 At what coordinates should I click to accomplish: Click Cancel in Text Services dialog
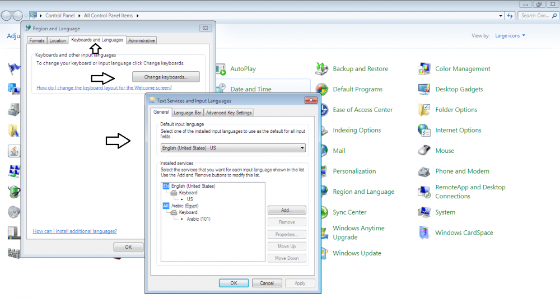pyautogui.click(x=267, y=283)
